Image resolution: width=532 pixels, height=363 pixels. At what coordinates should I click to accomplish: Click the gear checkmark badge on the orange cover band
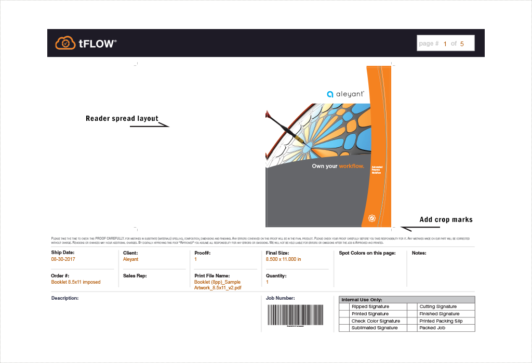pyautogui.click(x=372, y=218)
